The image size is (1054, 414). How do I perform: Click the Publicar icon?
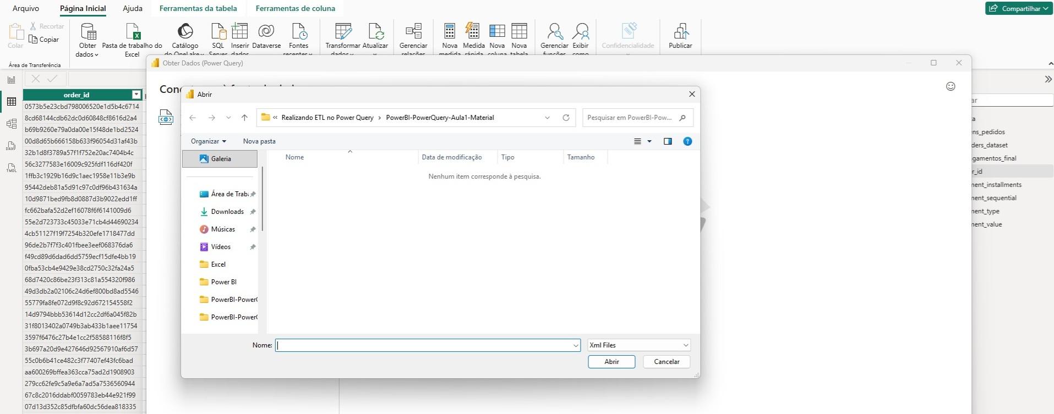click(x=680, y=31)
